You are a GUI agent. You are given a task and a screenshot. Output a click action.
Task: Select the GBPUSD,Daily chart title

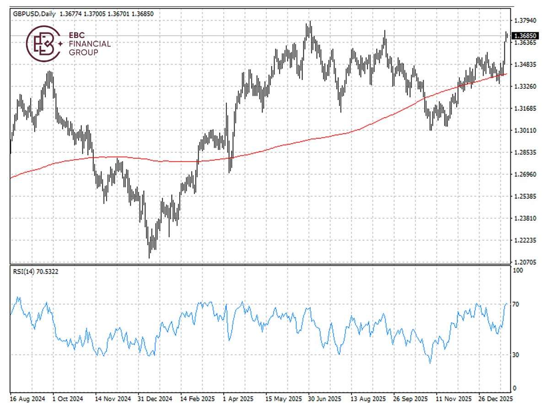click(32, 14)
